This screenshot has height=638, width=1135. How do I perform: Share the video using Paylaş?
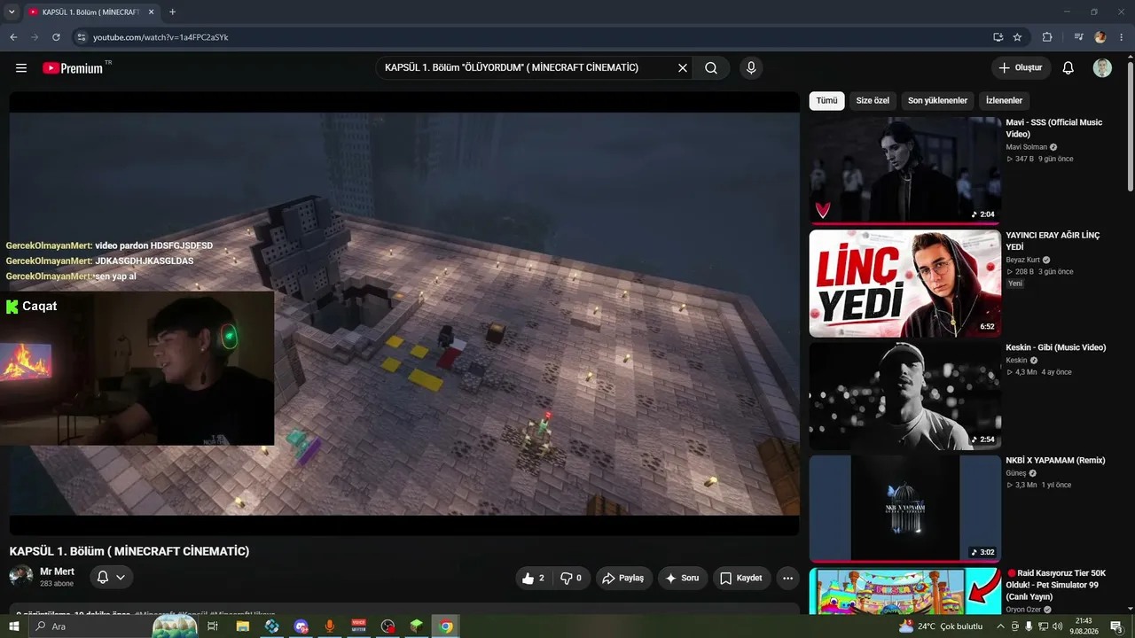[623, 578]
